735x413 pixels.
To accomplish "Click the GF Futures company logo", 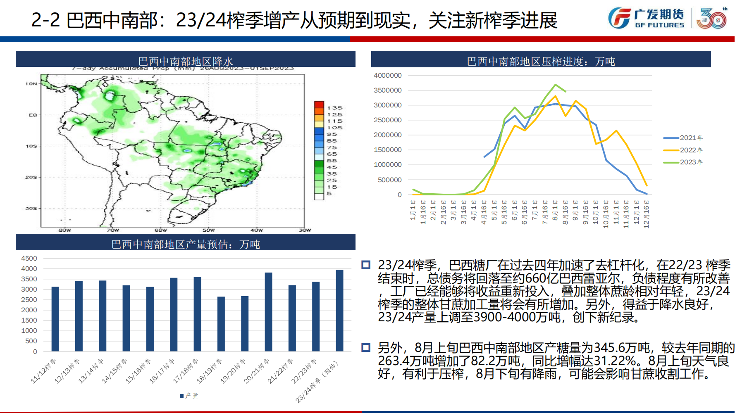I will (x=646, y=19).
